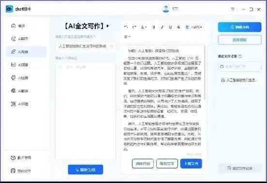Select the AI写作 writing sidebar item
This screenshot has height=183, width=267.
pyautogui.click(x=27, y=52)
